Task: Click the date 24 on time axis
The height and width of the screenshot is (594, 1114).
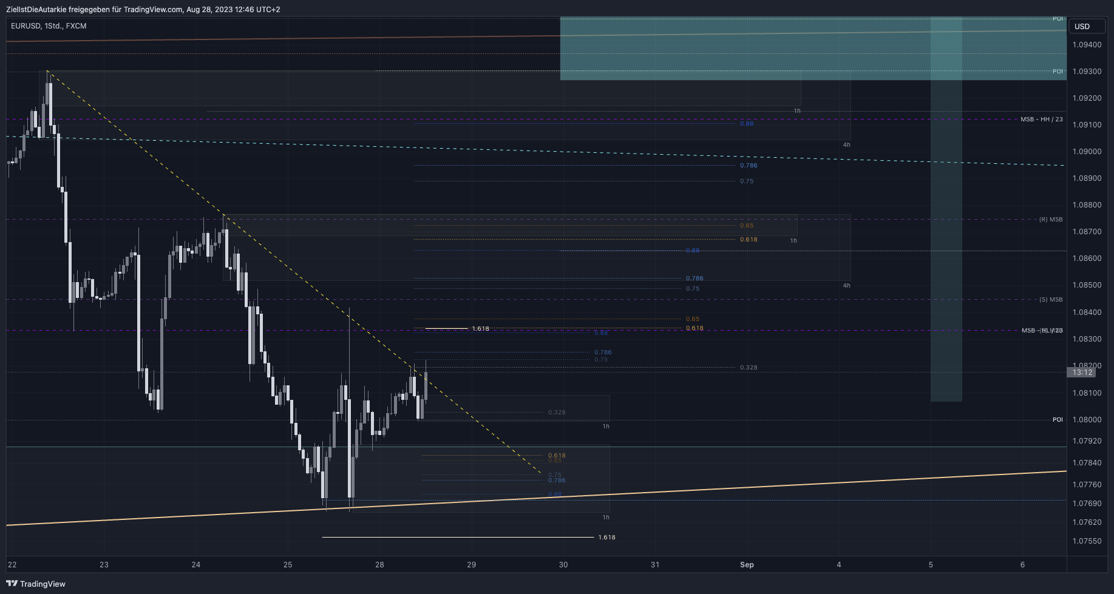Action: point(196,565)
